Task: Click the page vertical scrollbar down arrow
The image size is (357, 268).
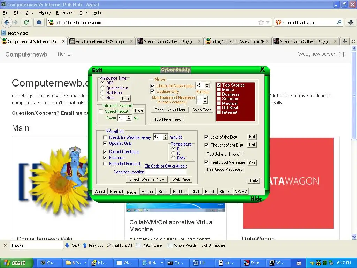Action: point(354,237)
